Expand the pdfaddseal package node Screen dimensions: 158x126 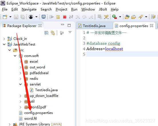click(21, 73)
